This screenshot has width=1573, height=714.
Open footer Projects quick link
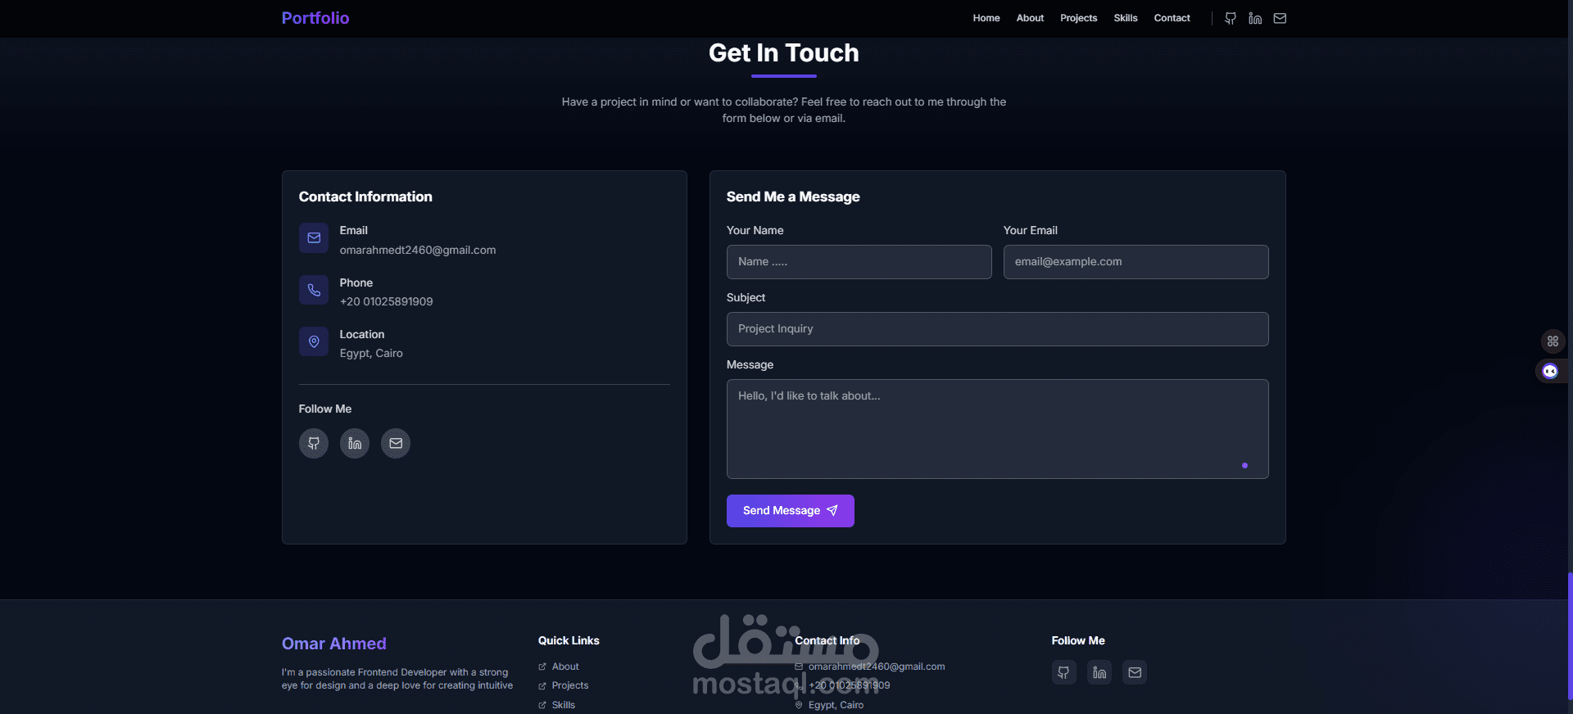pos(570,686)
